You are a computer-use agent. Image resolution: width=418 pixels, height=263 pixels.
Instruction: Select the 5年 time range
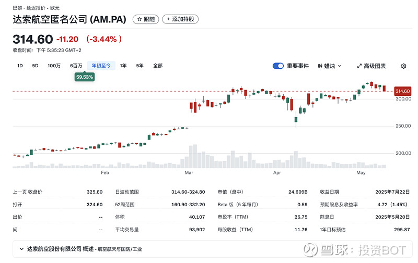pos(140,66)
